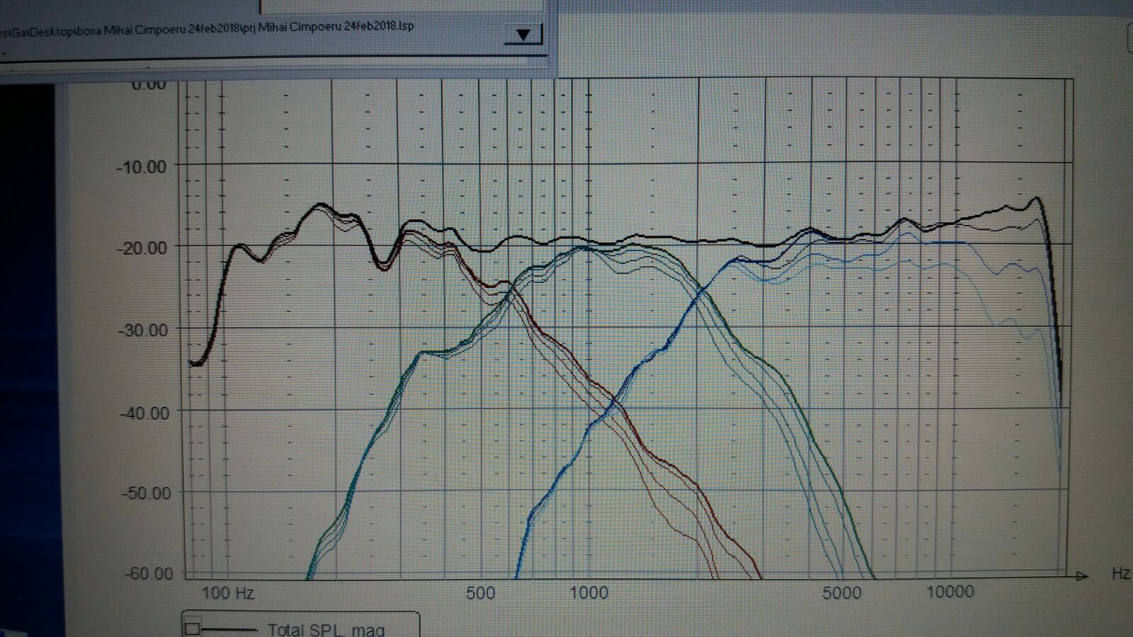Click the Total SPL mag legend label
Viewport: 1133px width, 637px height.
point(326,629)
